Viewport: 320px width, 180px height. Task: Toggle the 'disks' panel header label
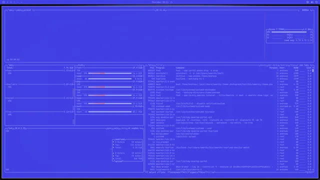click(x=81, y=65)
